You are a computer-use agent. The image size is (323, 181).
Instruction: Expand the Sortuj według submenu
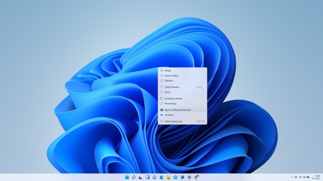(x=183, y=76)
